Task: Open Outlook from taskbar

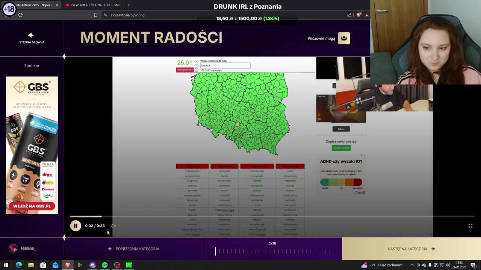Action: coord(56,265)
